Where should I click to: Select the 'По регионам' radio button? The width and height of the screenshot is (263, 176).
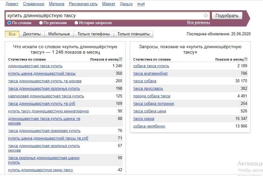[41, 23]
